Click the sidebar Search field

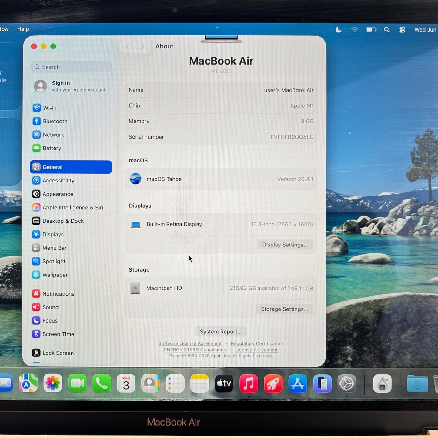click(x=71, y=67)
